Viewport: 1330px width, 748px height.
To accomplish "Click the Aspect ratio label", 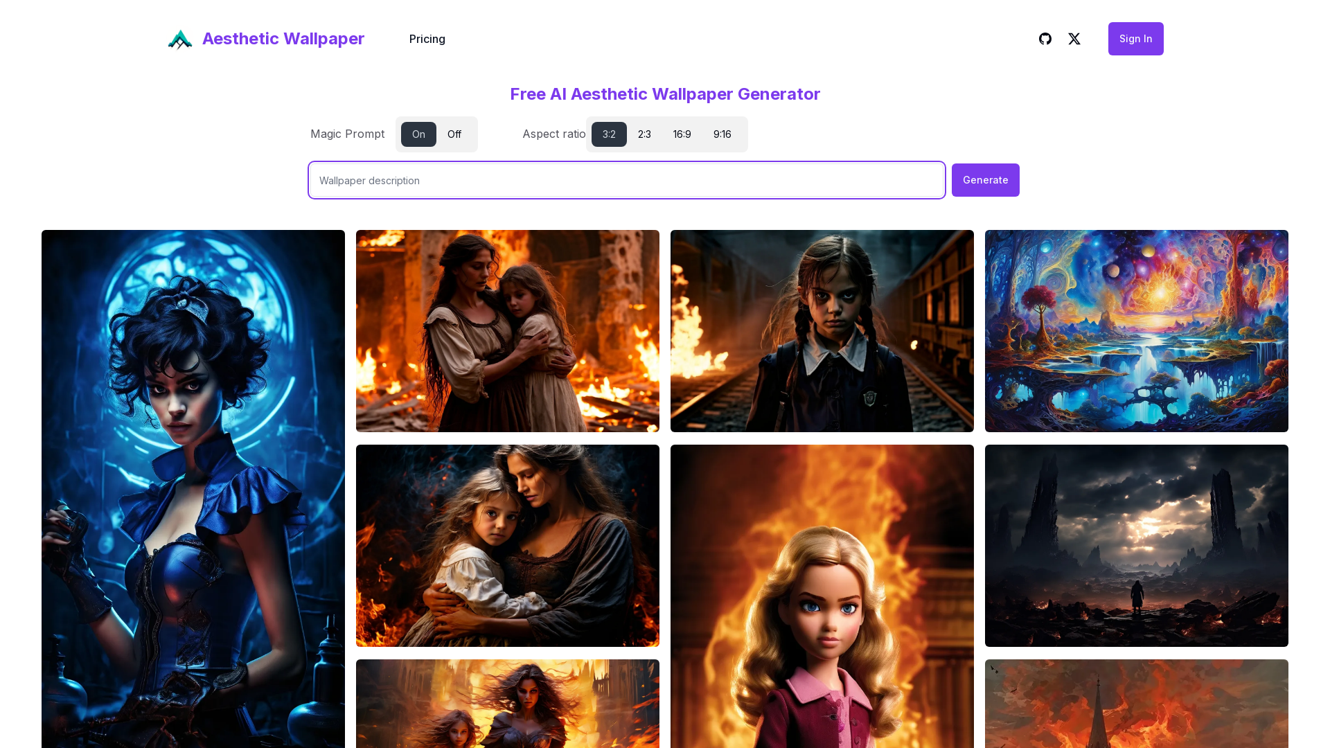I will [x=554, y=134].
